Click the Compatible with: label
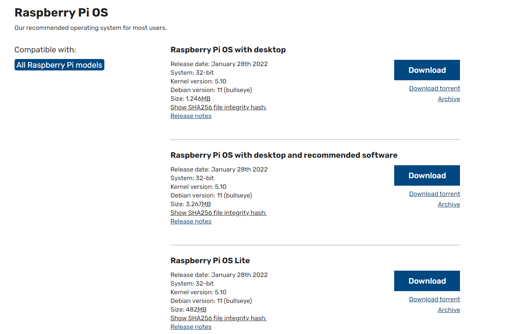This screenshot has height=334, width=508. click(45, 50)
